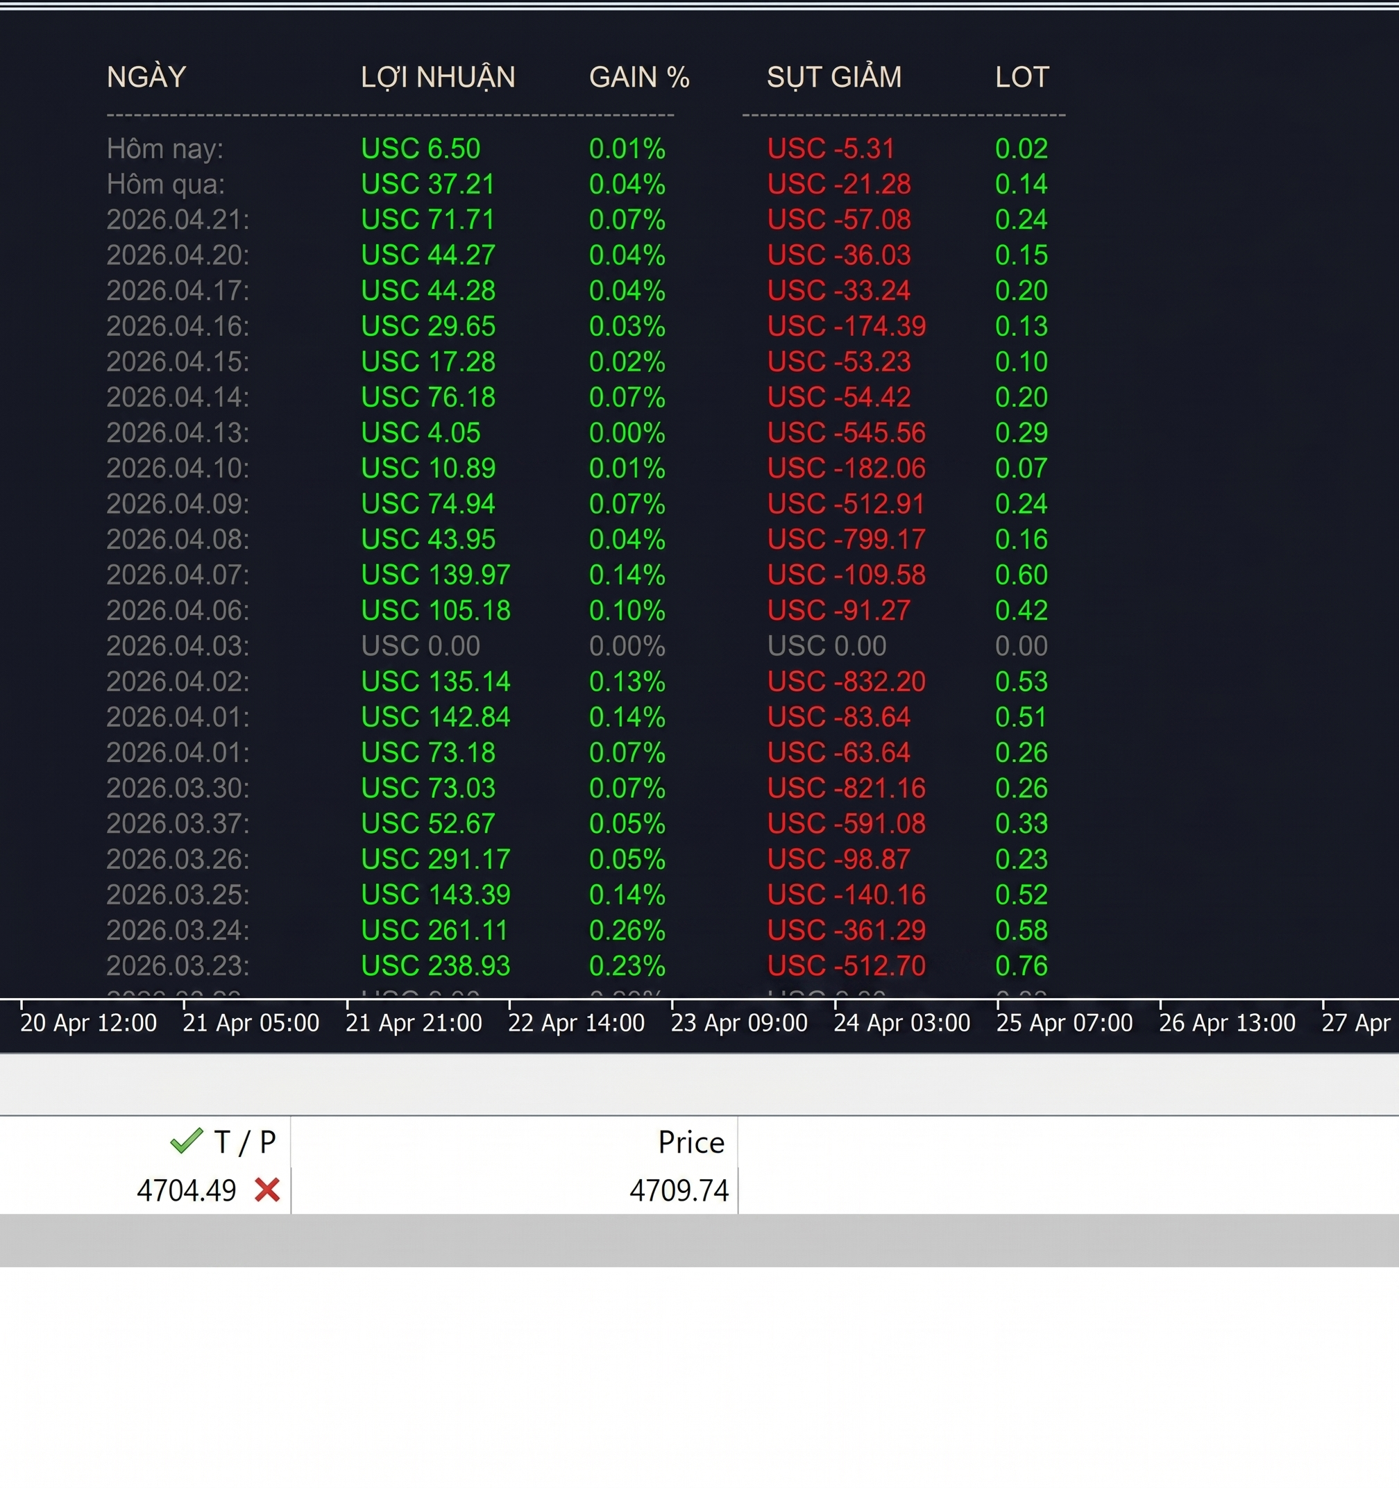Click the 20 Apr 12:00 timeline marker
1399x1488 pixels.
point(88,1022)
